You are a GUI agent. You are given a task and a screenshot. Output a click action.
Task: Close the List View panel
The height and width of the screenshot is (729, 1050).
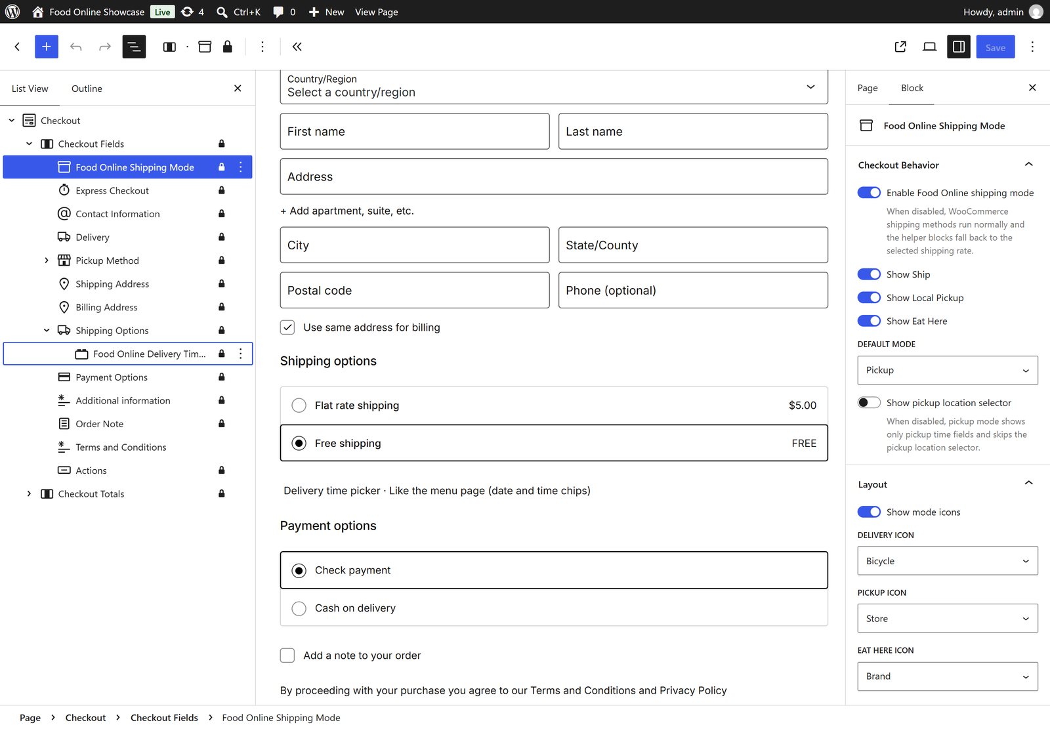pos(238,88)
